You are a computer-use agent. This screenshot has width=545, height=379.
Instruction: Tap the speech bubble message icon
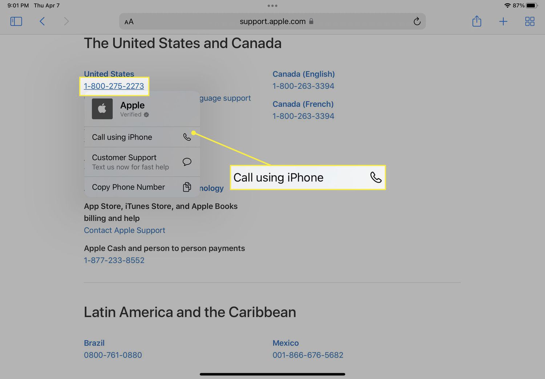(x=187, y=162)
